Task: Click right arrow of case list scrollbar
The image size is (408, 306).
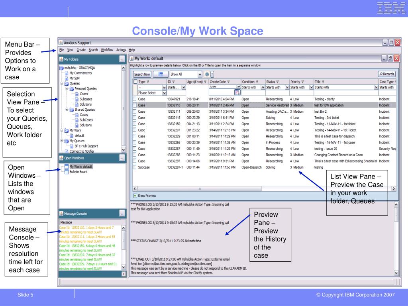Action: [x=394, y=188]
